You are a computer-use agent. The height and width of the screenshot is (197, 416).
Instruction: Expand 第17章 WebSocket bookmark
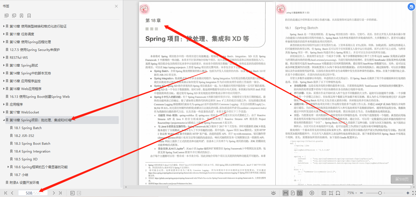point(4,112)
